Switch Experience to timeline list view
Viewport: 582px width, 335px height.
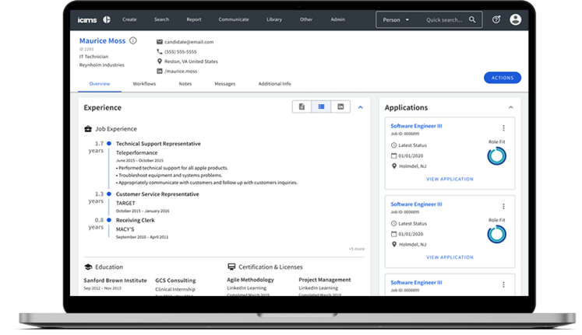[x=321, y=106]
